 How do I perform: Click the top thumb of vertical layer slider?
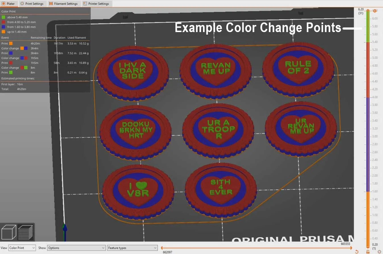coord(368,11)
